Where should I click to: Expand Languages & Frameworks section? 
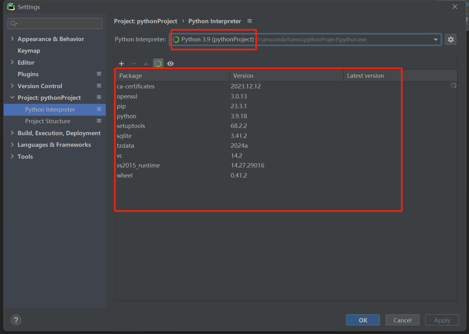pos(12,145)
